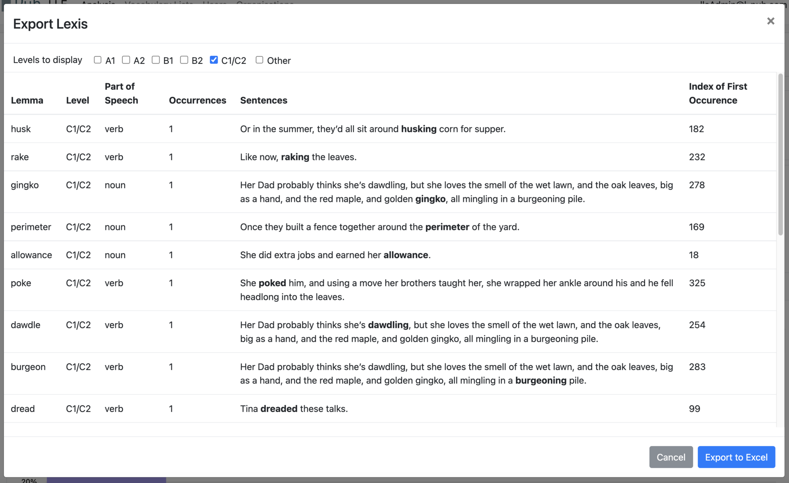Enable the Other level checkbox
The height and width of the screenshot is (483, 789).
pyautogui.click(x=259, y=60)
